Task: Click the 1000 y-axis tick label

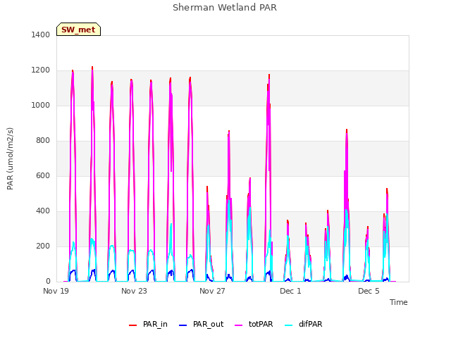Action: (x=41, y=105)
